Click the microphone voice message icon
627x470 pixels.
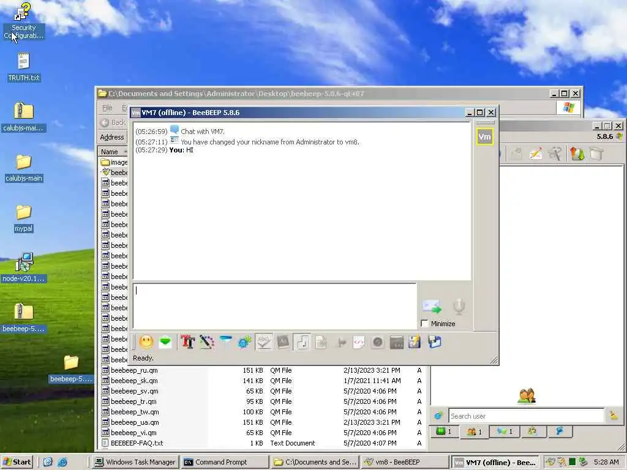pyautogui.click(x=459, y=307)
